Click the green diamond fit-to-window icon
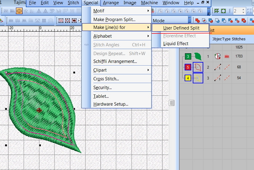 coord(224,11)
